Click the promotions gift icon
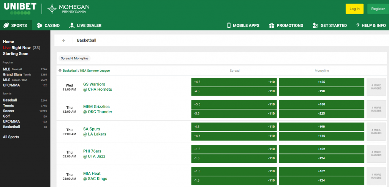This screenshot has height=187, width=389. click(271, 25)
